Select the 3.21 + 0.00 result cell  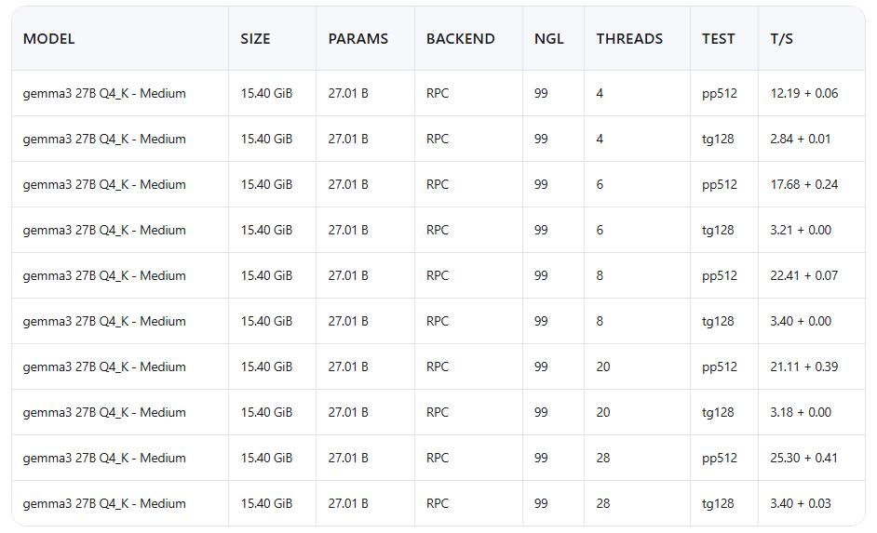[801, 231]
